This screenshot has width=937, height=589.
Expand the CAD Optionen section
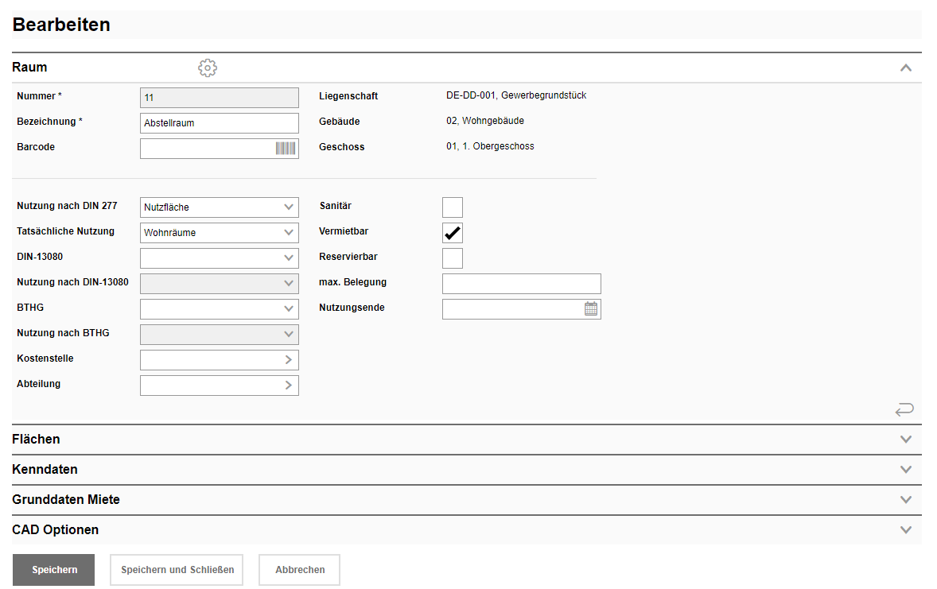(x=905, y=530)
